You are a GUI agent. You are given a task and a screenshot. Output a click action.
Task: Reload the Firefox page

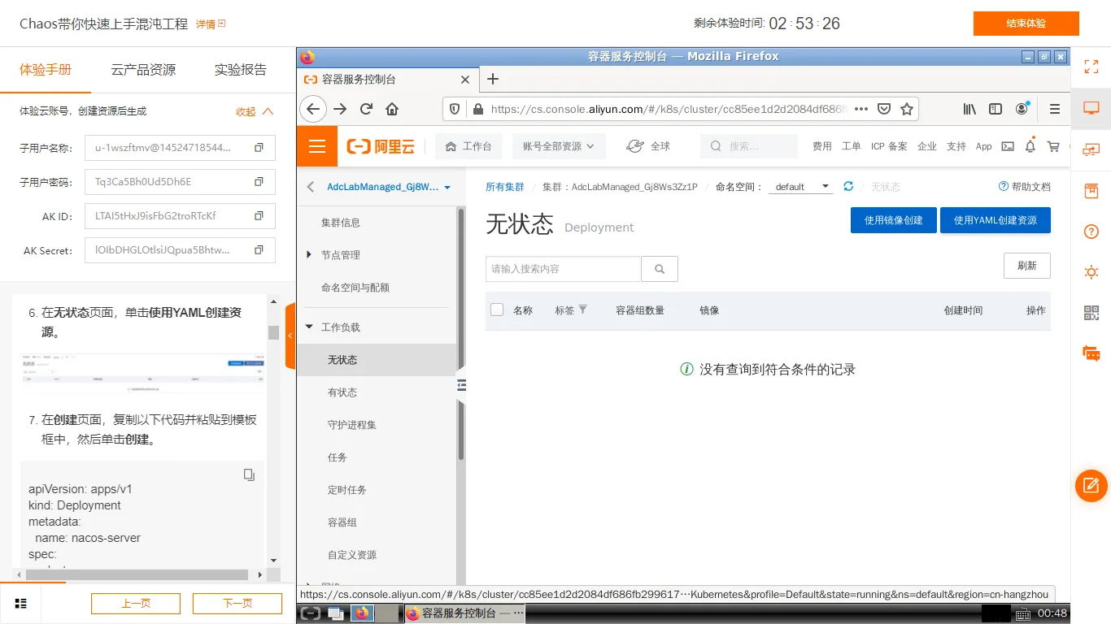pyautogui.click(x=366, y=109)
